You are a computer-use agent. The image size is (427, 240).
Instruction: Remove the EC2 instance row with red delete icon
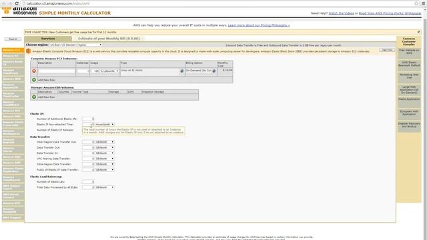34,71
